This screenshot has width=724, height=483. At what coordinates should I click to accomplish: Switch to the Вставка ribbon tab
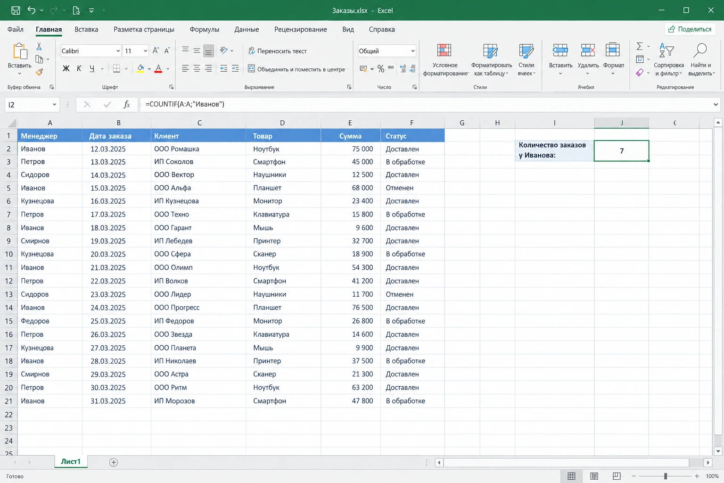point(86,29)
